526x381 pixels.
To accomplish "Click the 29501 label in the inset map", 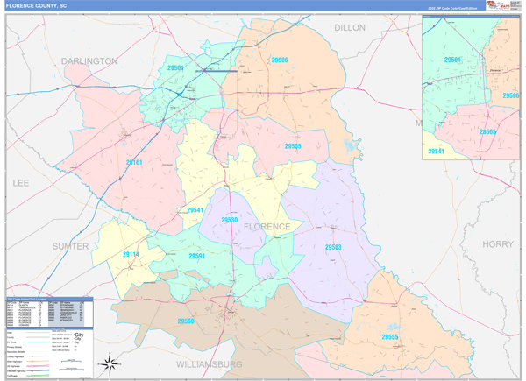I will point(452,60).
